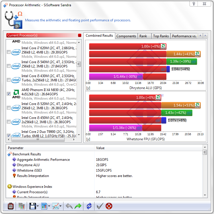Open the reference results list icon in toolbar
The width and height of the screenshot is (214, 214).
coord(21,206)
